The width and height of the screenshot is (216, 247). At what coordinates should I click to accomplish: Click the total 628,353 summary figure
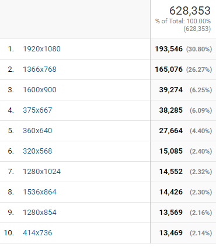[190, 11]
